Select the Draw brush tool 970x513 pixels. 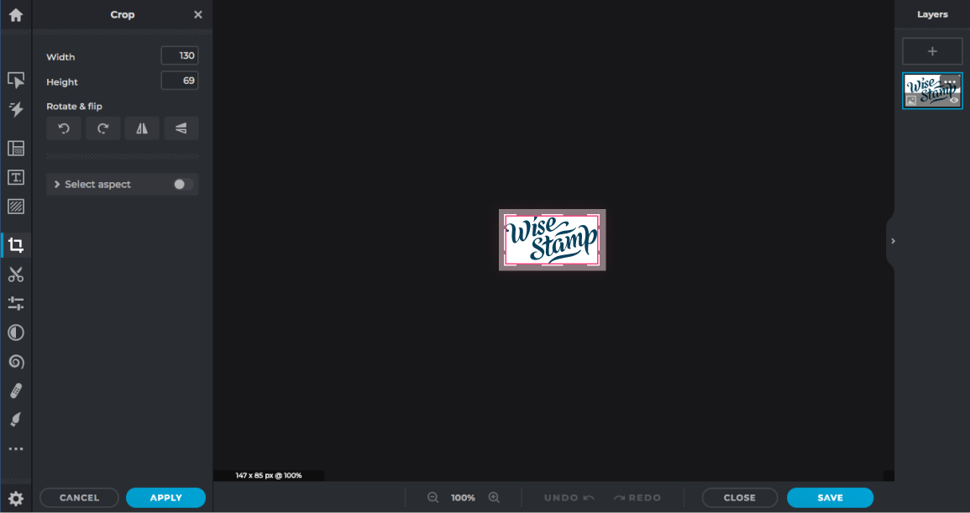point(15,420)
